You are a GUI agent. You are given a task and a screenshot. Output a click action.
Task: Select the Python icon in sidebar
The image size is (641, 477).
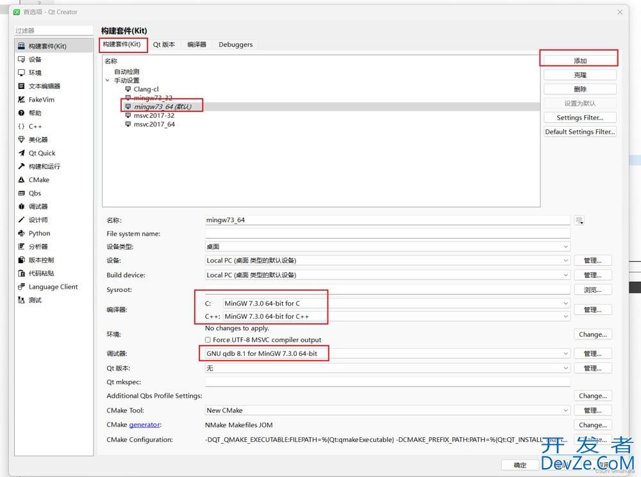click(x=21, y=233)
